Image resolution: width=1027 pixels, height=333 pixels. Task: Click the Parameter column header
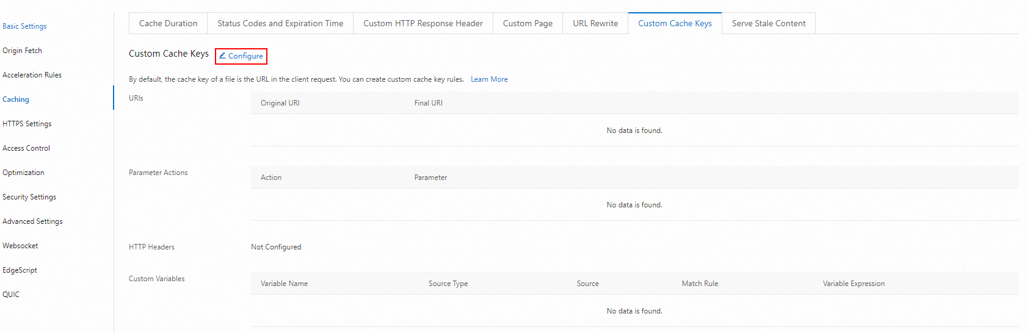coord(430,177)
